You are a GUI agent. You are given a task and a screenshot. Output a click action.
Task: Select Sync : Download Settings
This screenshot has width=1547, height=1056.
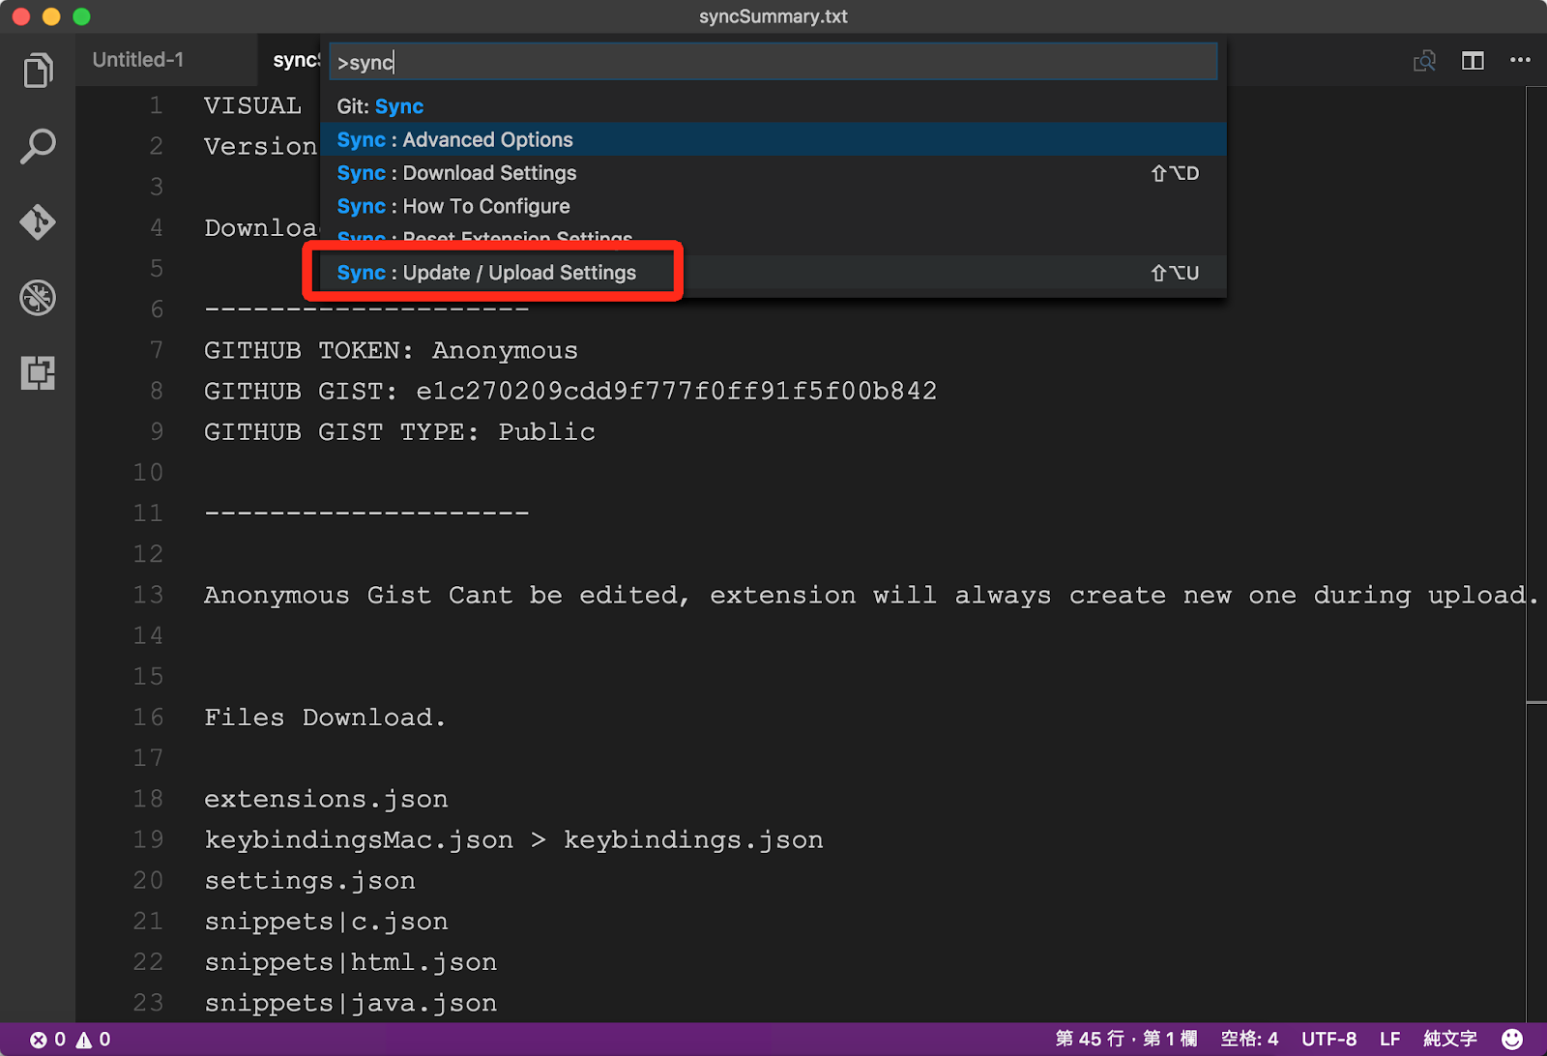click(773, 173)
